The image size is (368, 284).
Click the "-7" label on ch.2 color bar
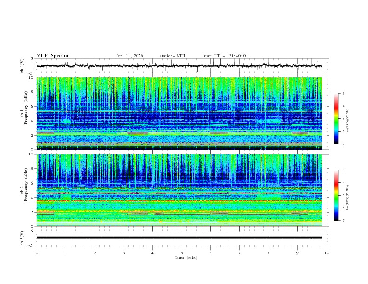(343, 221)
